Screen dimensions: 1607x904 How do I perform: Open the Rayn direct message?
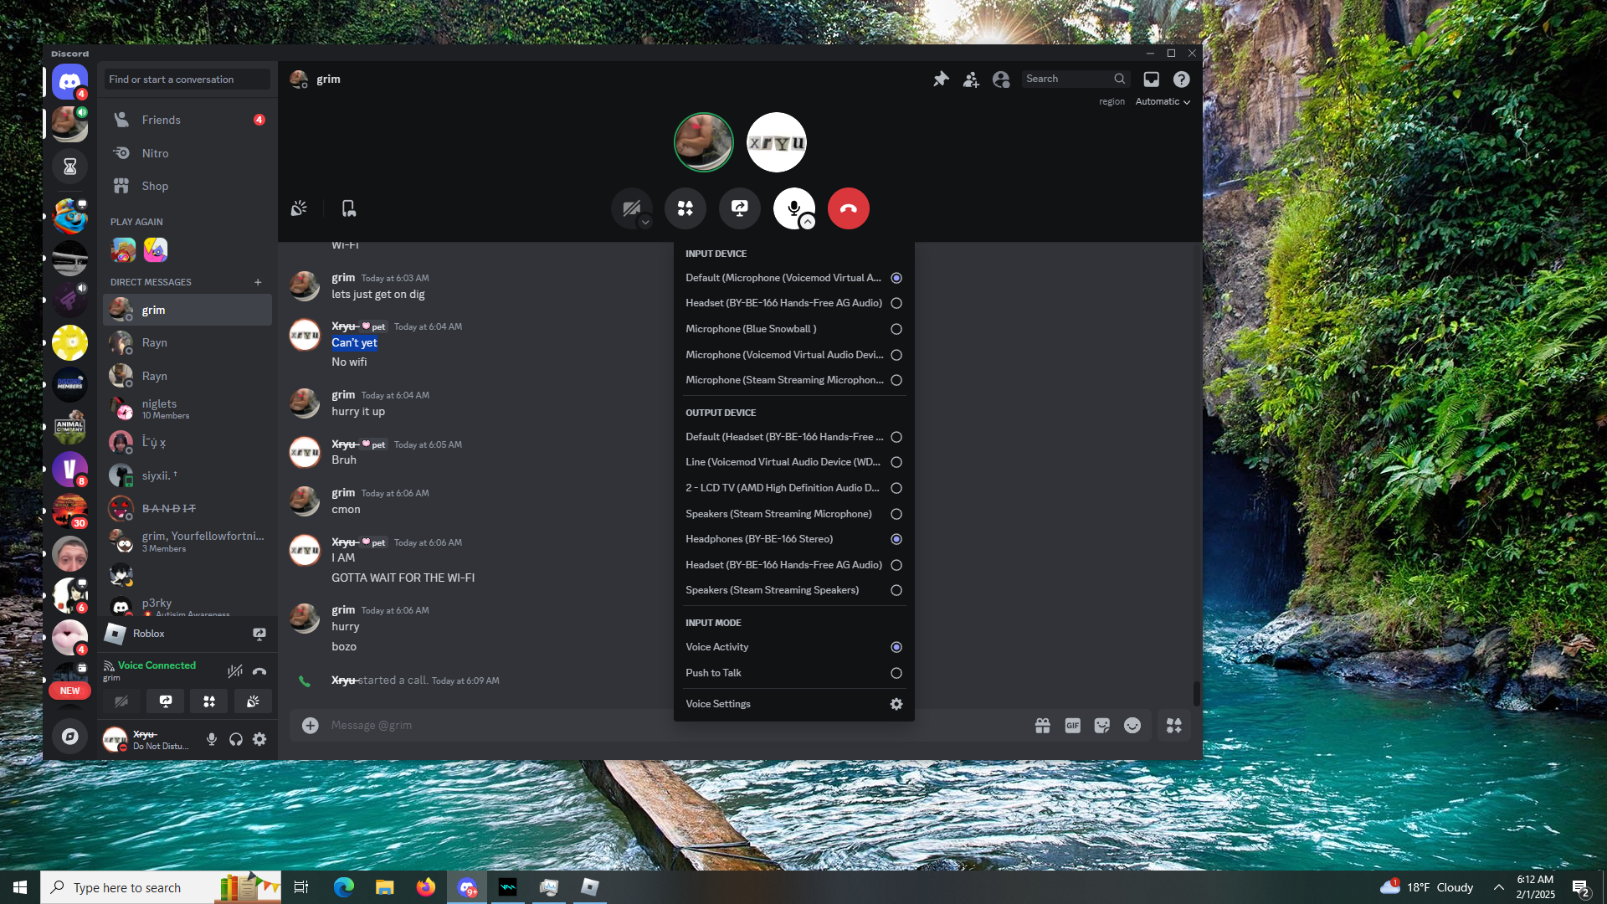click(x=154, y=342)
